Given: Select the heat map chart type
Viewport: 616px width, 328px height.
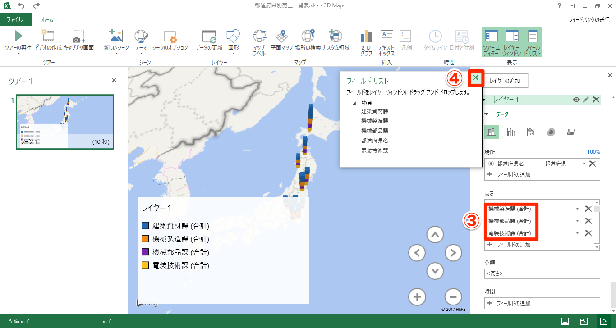Looking at the screenshot, I should [551, 132].
